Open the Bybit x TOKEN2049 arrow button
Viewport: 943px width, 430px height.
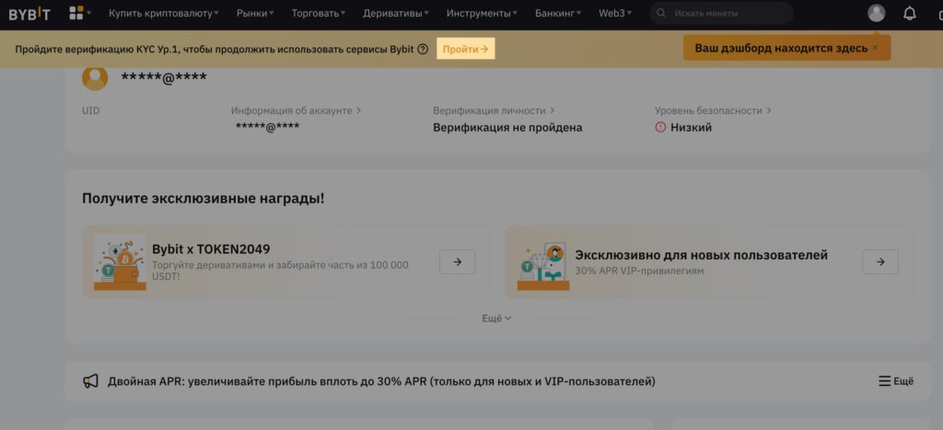457,261
